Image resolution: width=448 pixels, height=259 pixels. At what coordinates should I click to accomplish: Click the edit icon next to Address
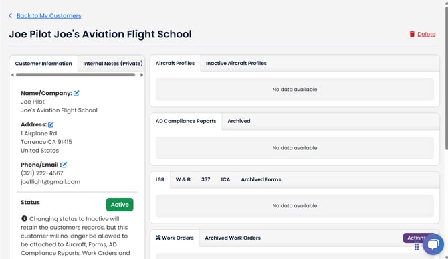coord(51,124)
